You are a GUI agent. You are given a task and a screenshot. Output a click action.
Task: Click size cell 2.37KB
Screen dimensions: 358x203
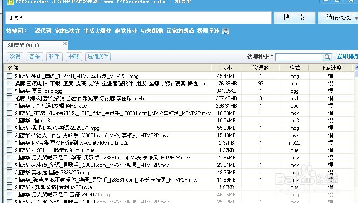click(x=226, y=142)
